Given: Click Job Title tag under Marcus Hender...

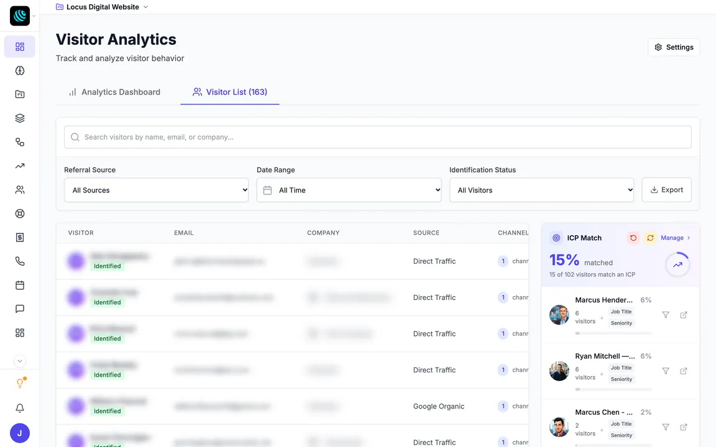Looking at the screenshot, I should 621,312.
